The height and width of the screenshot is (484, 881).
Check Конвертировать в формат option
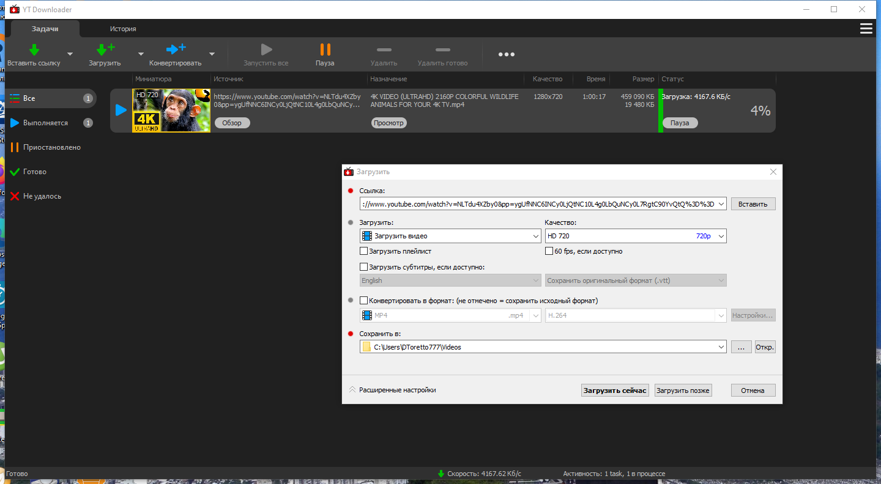click(364, 301)
